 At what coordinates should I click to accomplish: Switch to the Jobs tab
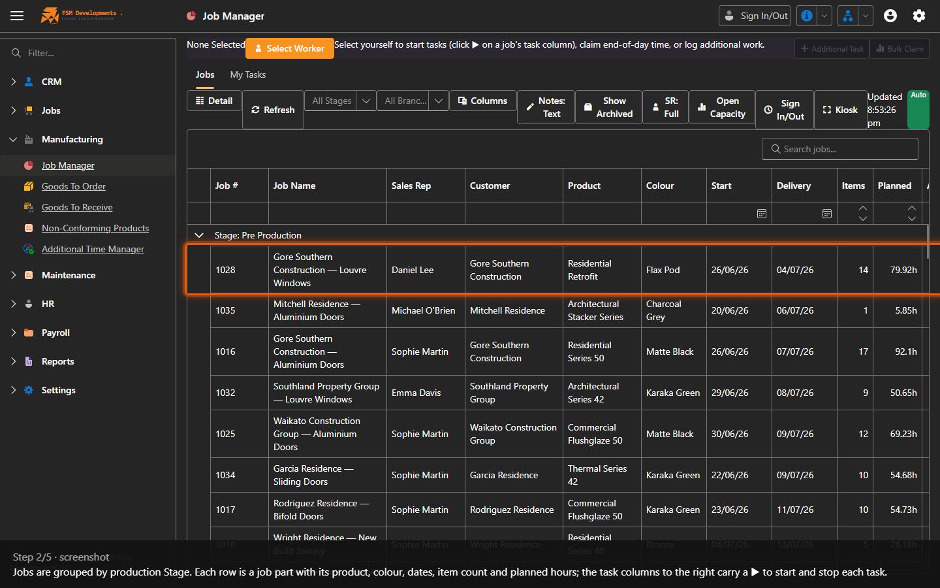(205, 74)
